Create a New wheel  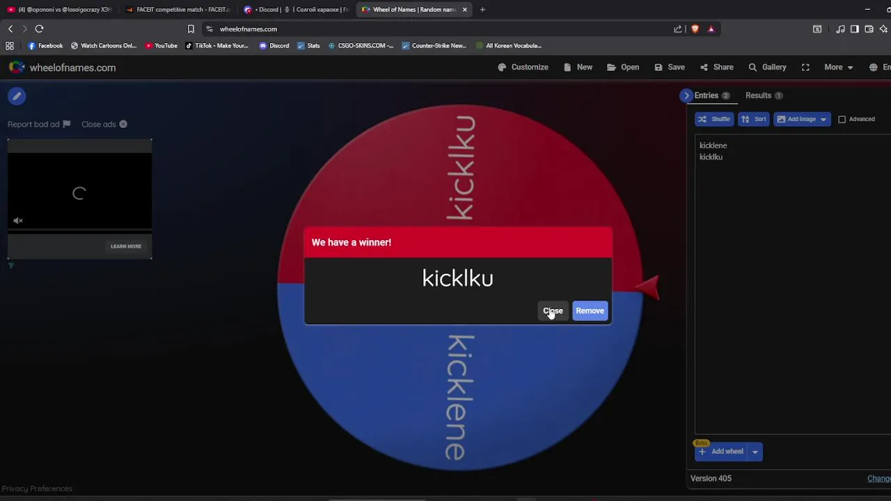coord(578,67)
